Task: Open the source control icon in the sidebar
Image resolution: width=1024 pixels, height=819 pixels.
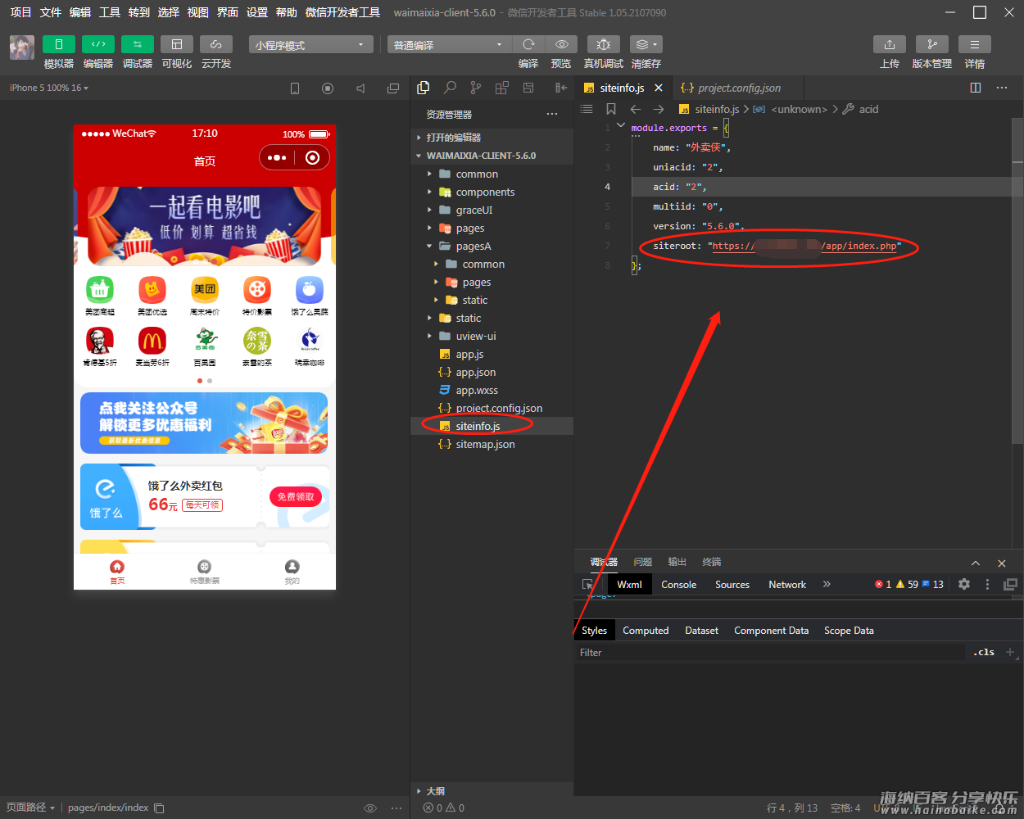Action: point(476,88)
